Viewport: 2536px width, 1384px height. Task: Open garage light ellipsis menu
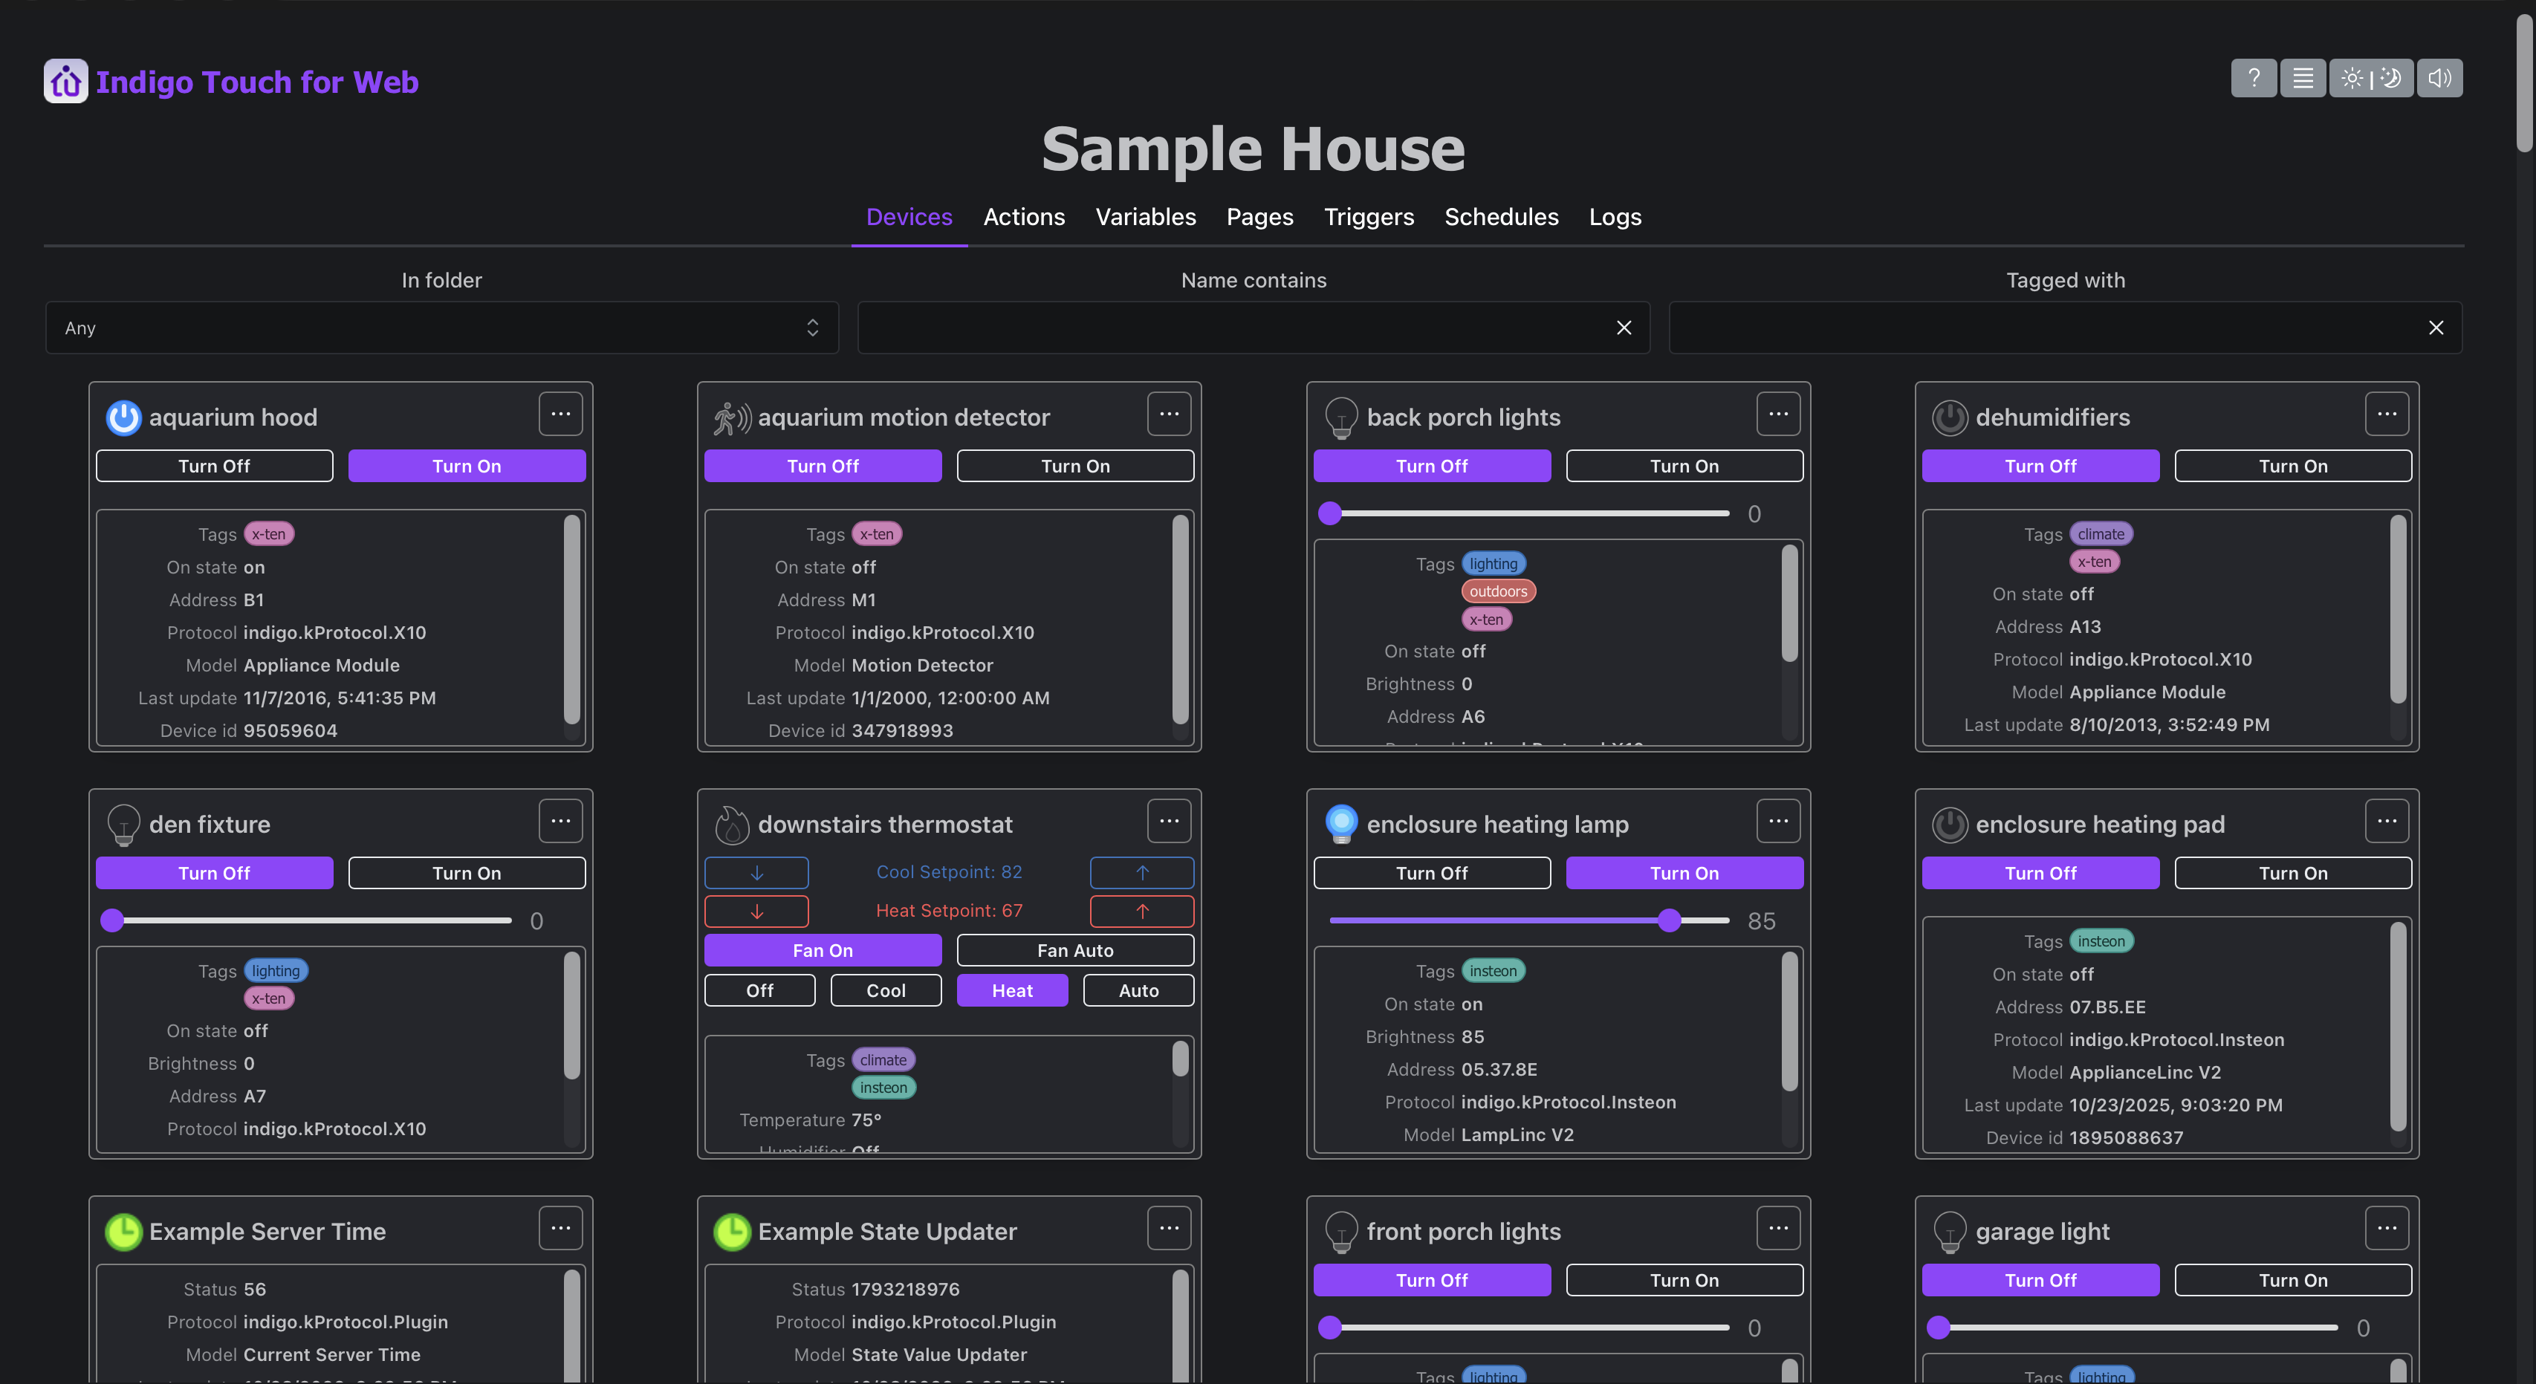(x=2387, y=1227)
